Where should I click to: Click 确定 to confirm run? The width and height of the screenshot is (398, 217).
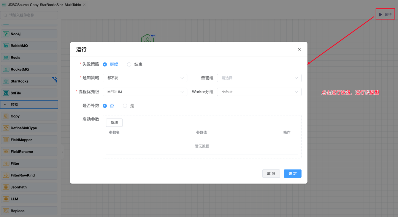(292, 173)
